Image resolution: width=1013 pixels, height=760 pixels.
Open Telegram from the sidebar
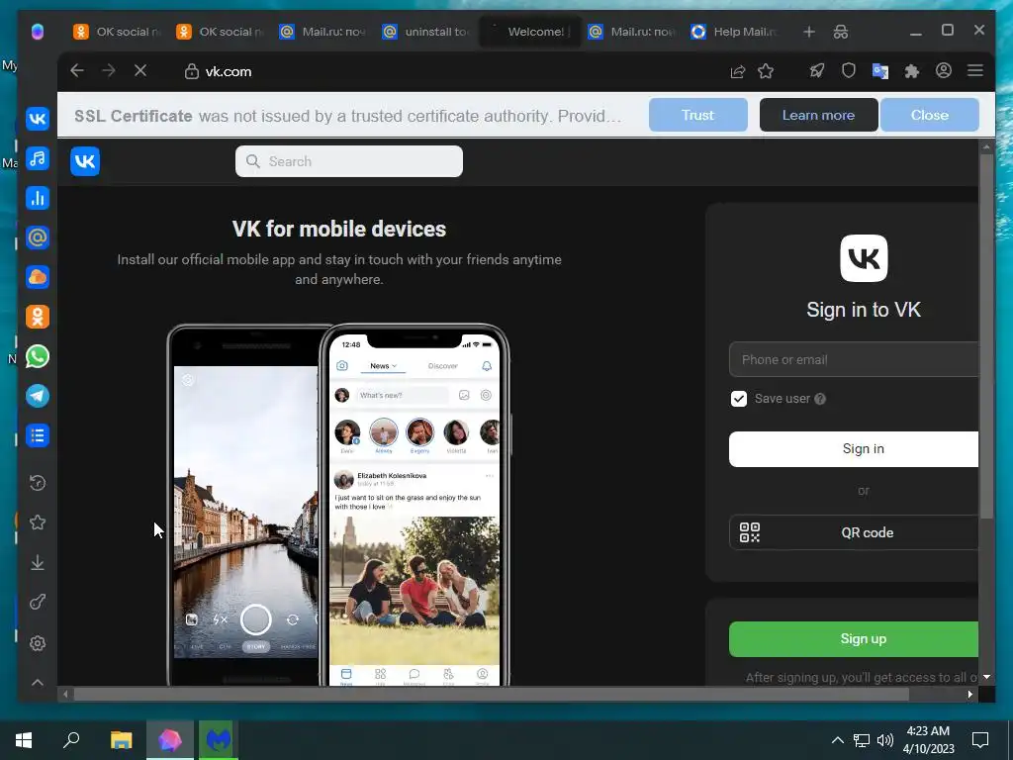point(38,396)
